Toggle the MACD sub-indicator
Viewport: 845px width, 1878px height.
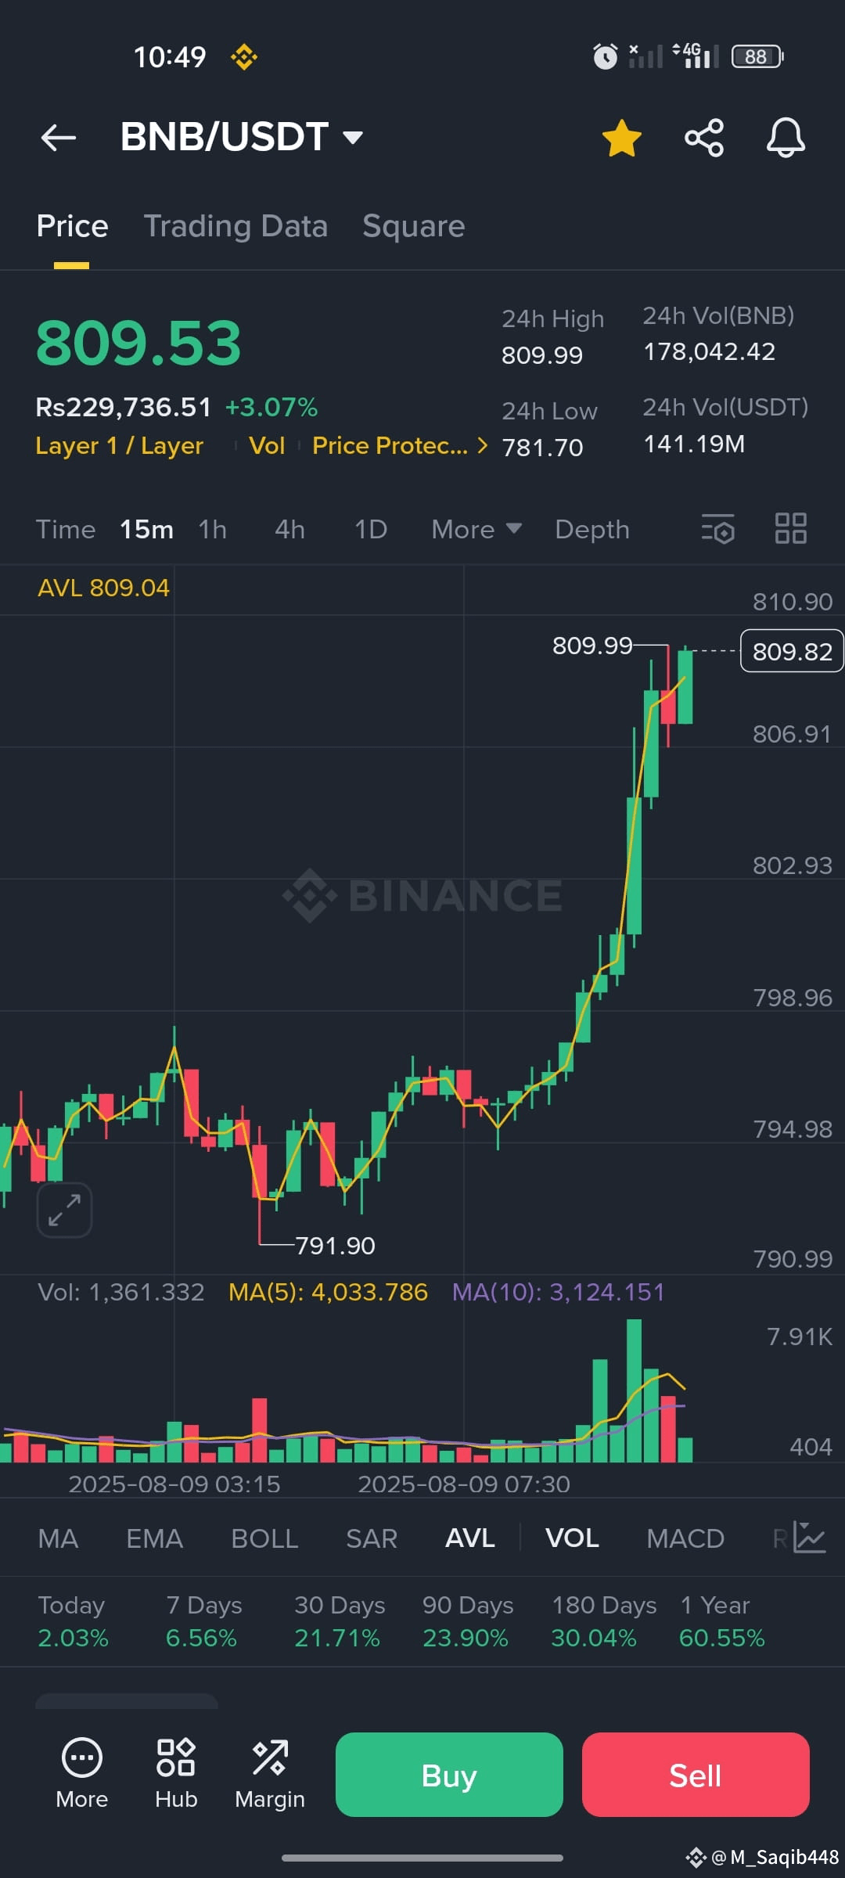pos(685,1538)
